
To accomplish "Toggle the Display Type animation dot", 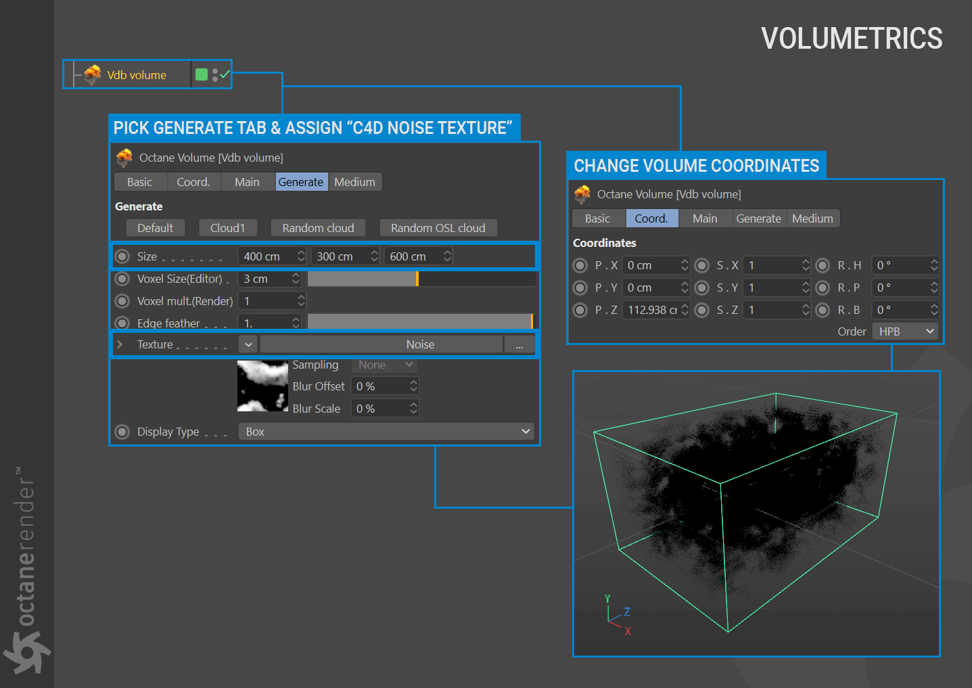I will pos(122,432).
